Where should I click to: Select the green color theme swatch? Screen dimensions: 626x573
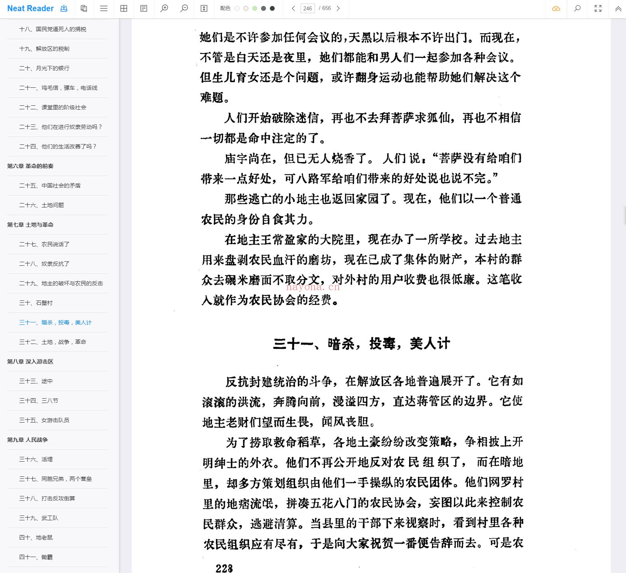[x=255, y=8]
